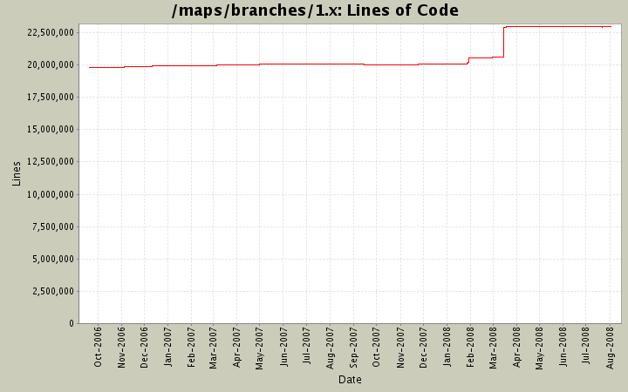628x392 pixels.
Task: Click the Jan-2007 date label
Action: (167, 347)
